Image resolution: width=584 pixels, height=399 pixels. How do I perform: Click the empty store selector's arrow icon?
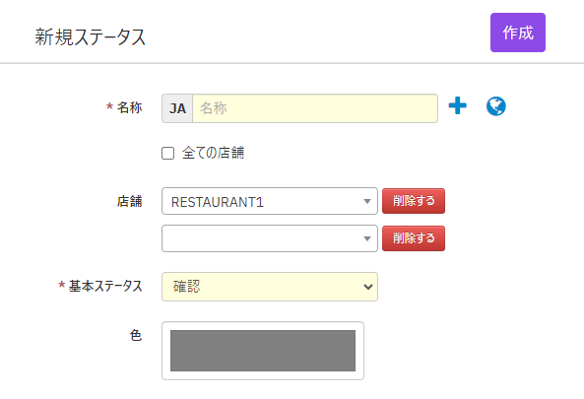pyautogui.click(x=367, y=238)
